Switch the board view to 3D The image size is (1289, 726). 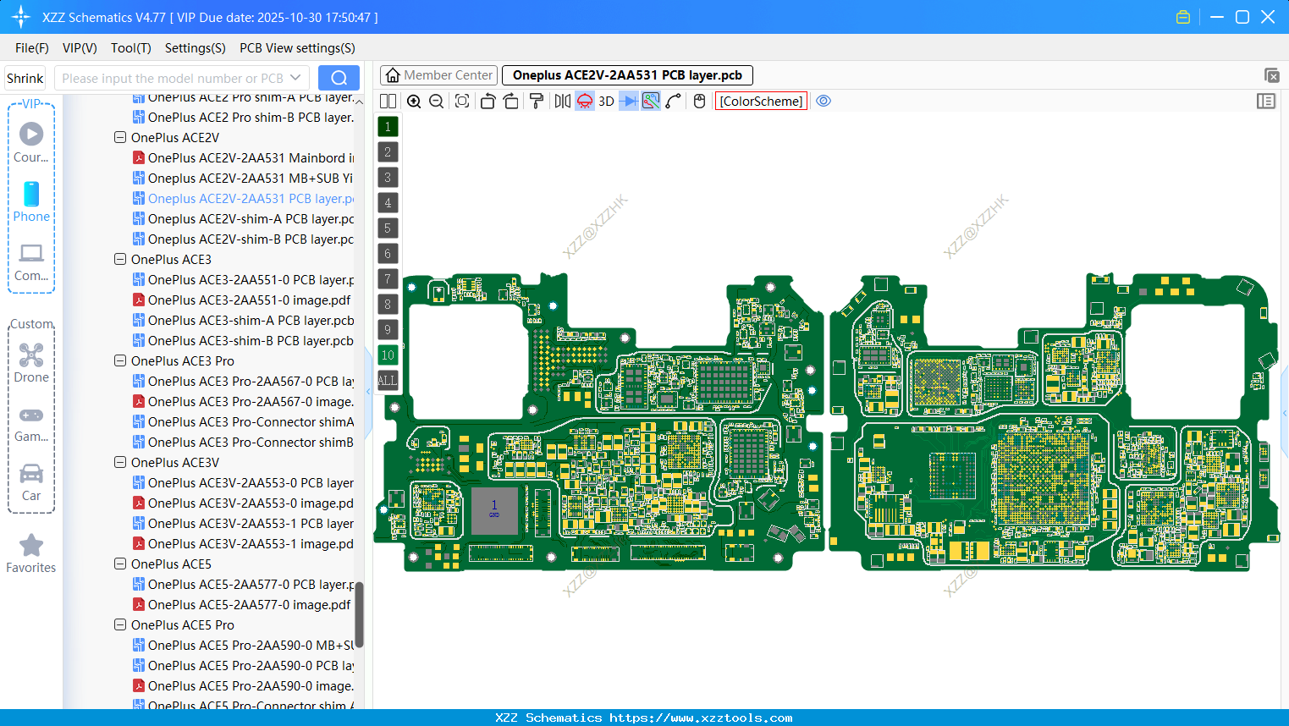coord(605,101)
